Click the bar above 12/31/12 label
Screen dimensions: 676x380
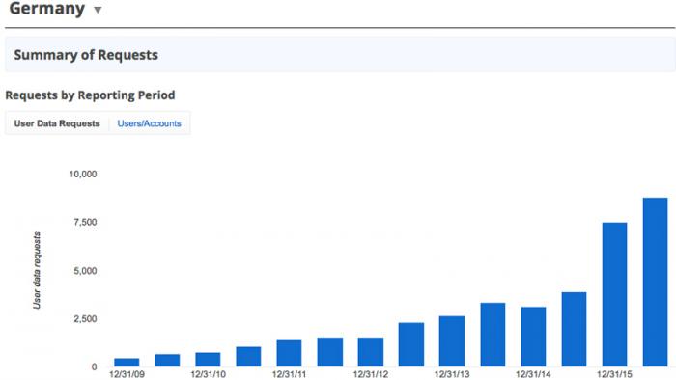coord(371,352)
